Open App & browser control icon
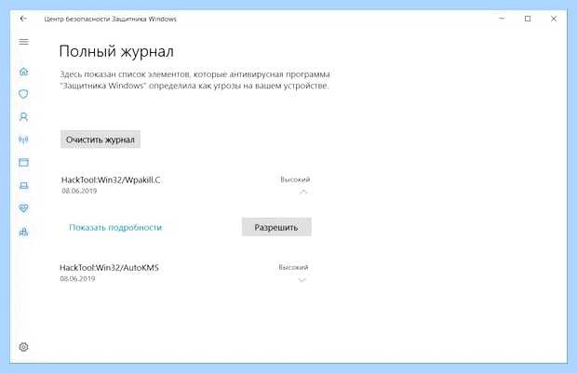Image resolution: width=577 pixels, height=373 pixels. pyautogui.click(x=23, y=162)
